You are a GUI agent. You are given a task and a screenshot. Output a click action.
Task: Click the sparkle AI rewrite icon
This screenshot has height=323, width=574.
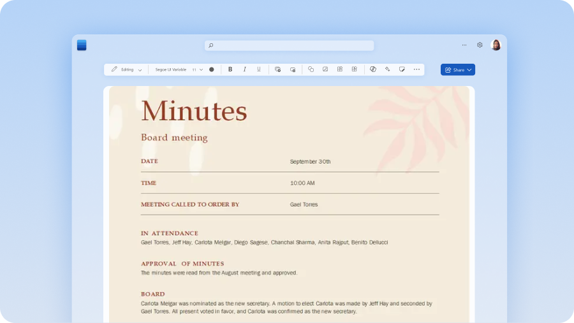click(x=387, y=69)
